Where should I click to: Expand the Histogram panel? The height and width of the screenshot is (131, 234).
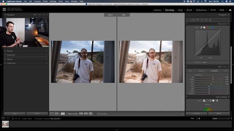coord(229,15)
